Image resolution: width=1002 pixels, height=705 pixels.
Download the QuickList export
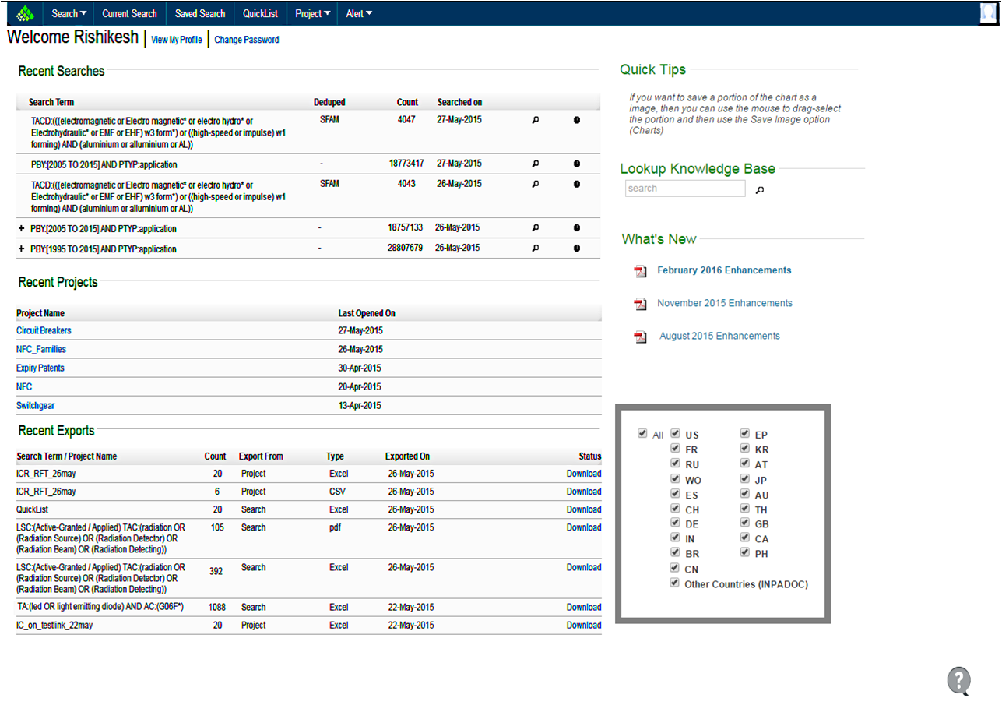pyautogui.click(x=583, y=509)
